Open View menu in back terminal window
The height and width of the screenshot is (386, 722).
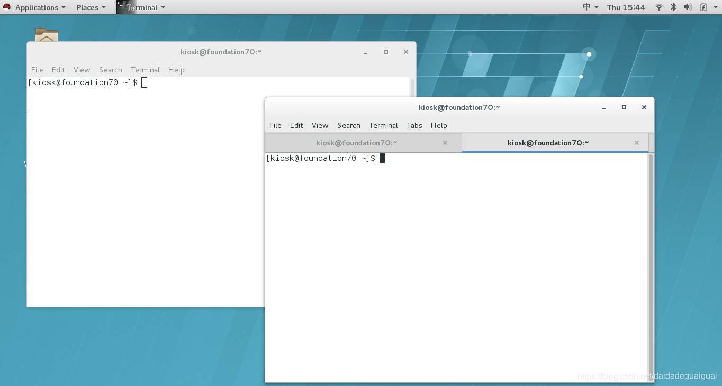[82, 70]
